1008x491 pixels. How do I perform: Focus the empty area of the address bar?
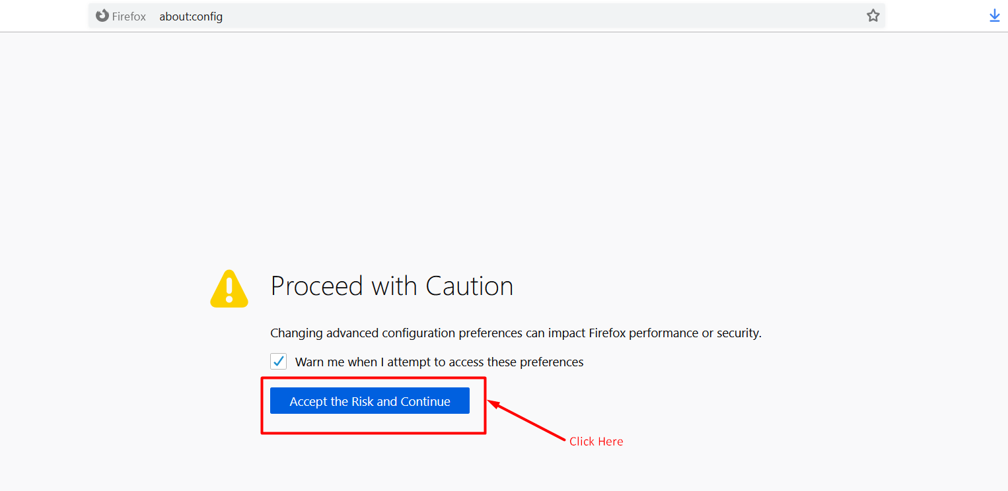point(542,16)
